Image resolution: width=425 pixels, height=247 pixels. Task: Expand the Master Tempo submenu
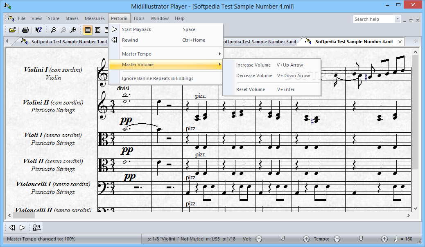[165, 54]
